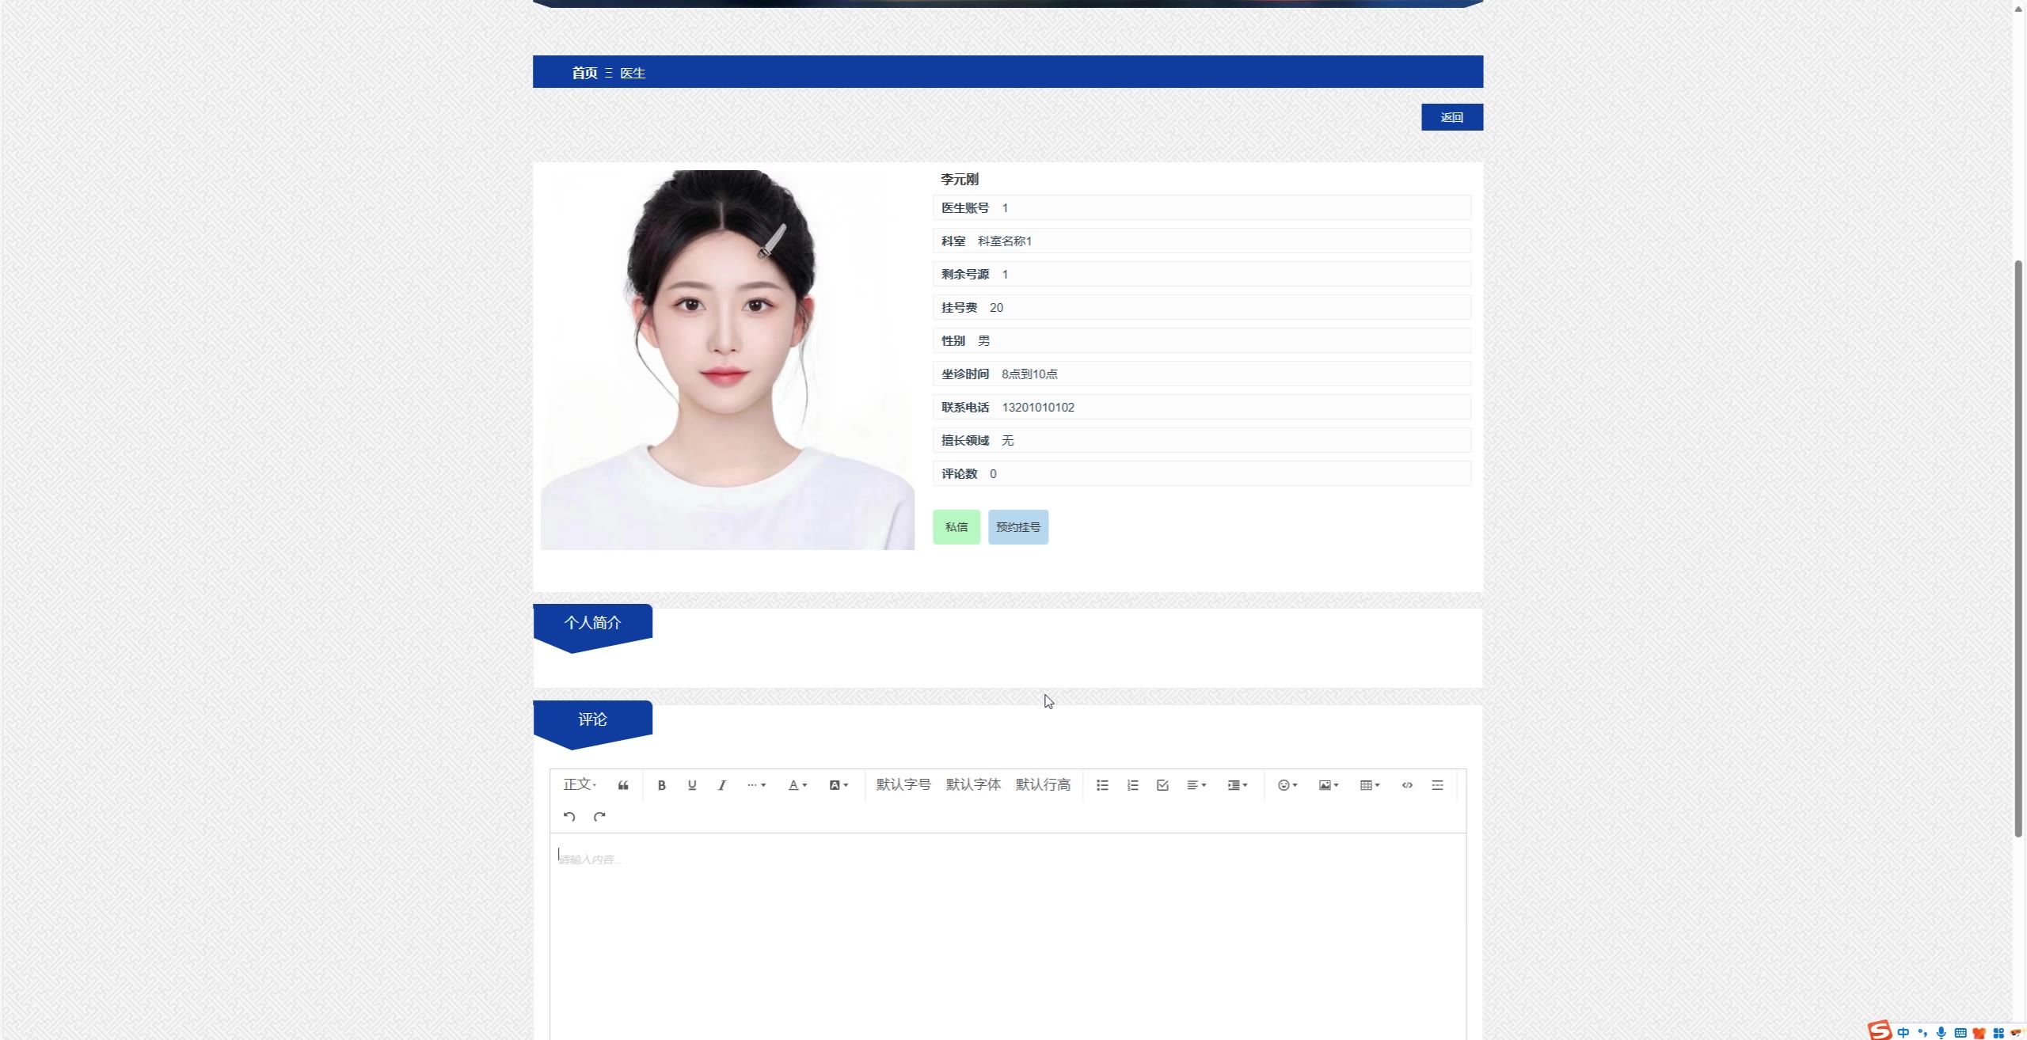Click the 返回 button

(x=1451, y=117)
